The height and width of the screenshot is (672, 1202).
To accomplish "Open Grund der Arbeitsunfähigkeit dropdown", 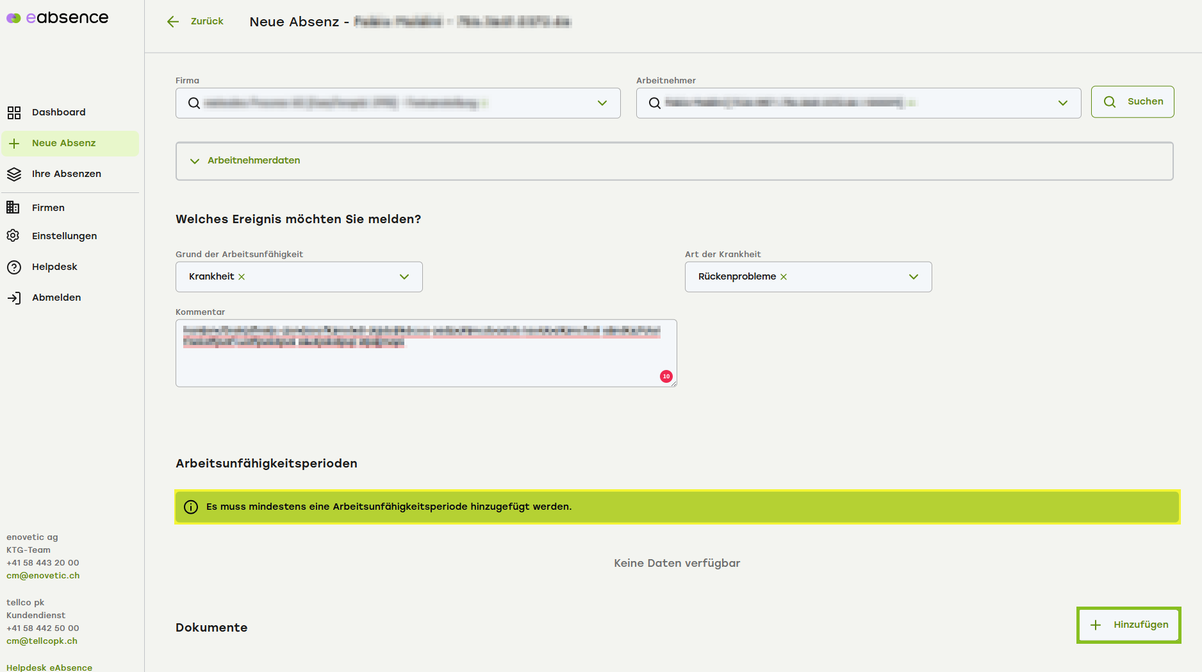I will 404,277.
